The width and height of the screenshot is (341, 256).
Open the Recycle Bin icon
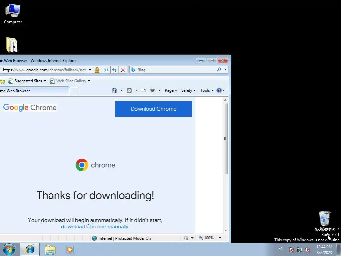(324, 221)
